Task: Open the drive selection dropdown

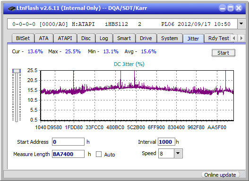Action: click(x=241, y=24)
